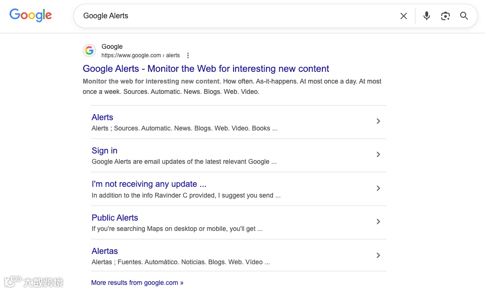
Task: Open More results from google.com
Action: [137, 283]
